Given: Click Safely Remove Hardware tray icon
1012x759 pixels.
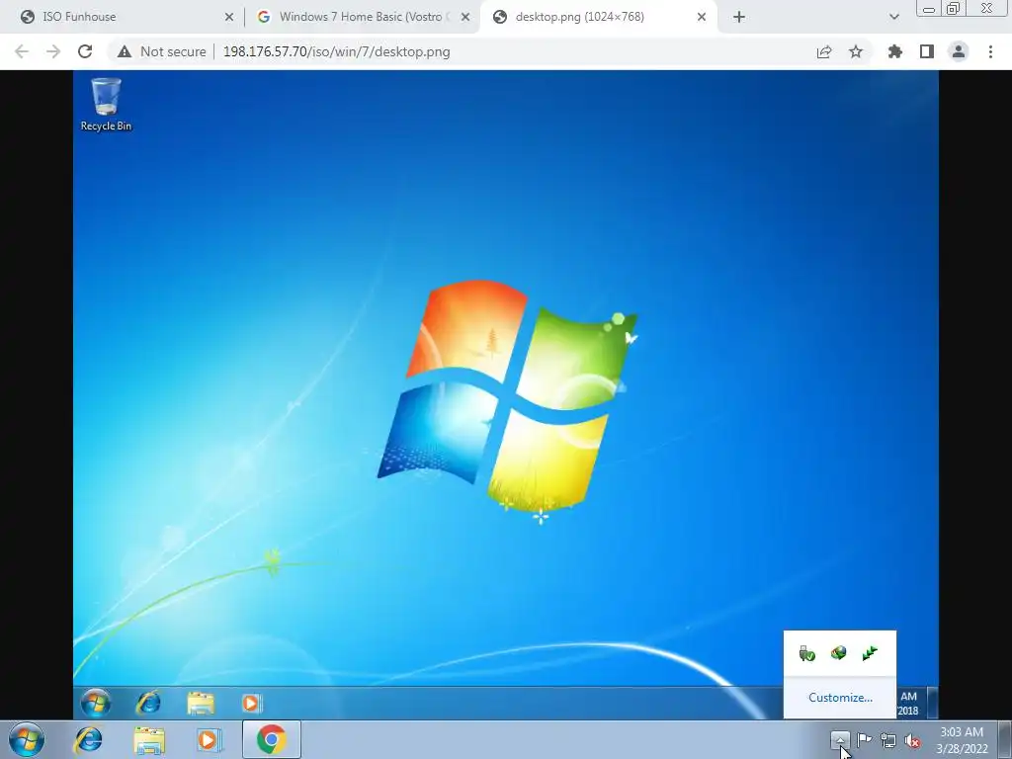Looking at the screenshot, I should pos(806,654).
